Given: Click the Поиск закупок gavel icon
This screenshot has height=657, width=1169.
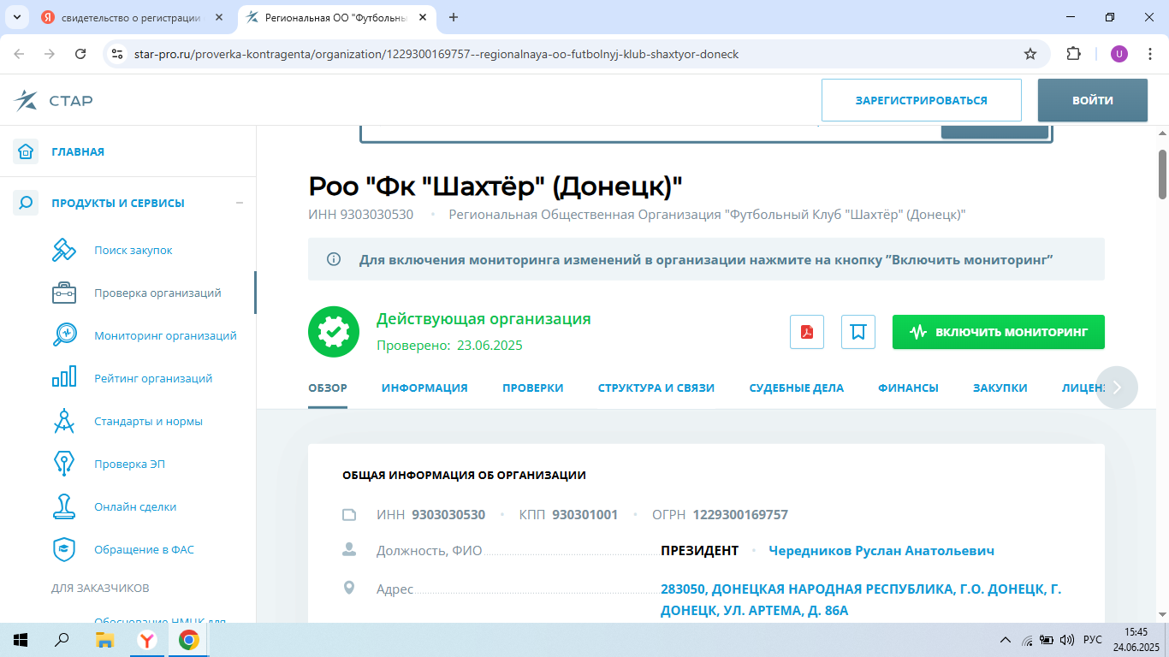Looking at the screenshot, I should (x=64, y=250).
